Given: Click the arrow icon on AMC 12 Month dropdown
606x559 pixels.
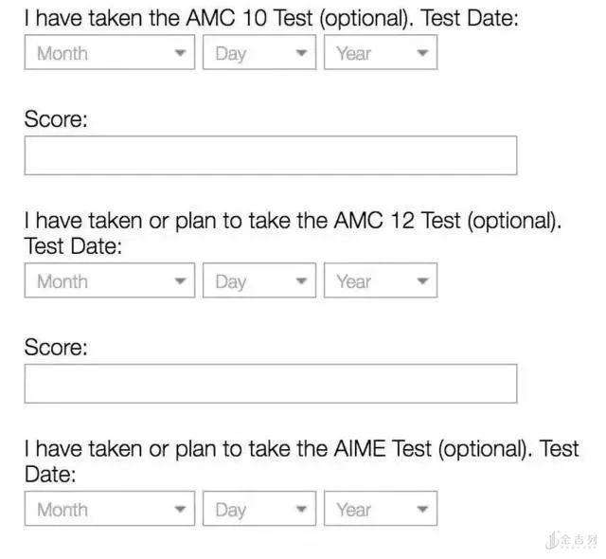Looking at the screenshot, I should (x=180, y=281).
